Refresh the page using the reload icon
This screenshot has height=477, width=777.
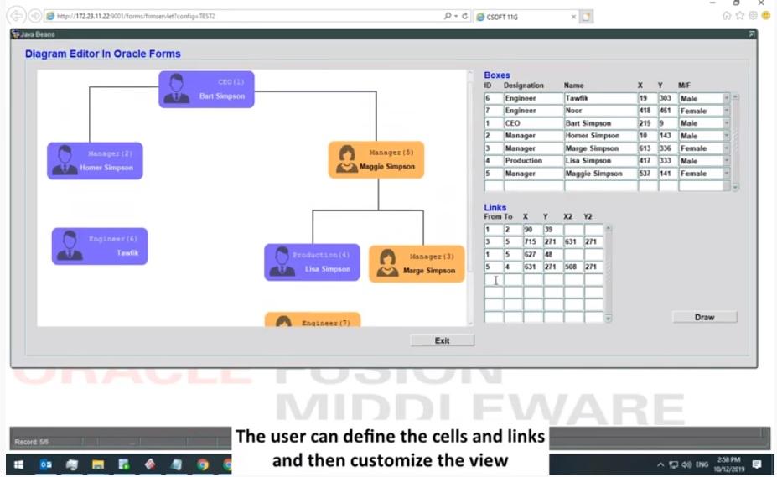464,16
